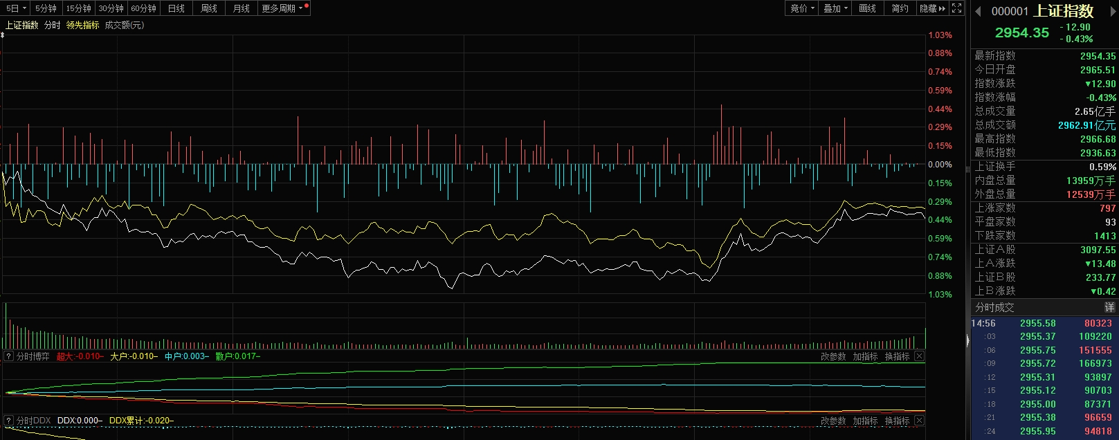The width and height of the screenshot is (1119, 440).
Task: Open help icon for 分时博弈 indicator
Action: click(x=8, y=356)
